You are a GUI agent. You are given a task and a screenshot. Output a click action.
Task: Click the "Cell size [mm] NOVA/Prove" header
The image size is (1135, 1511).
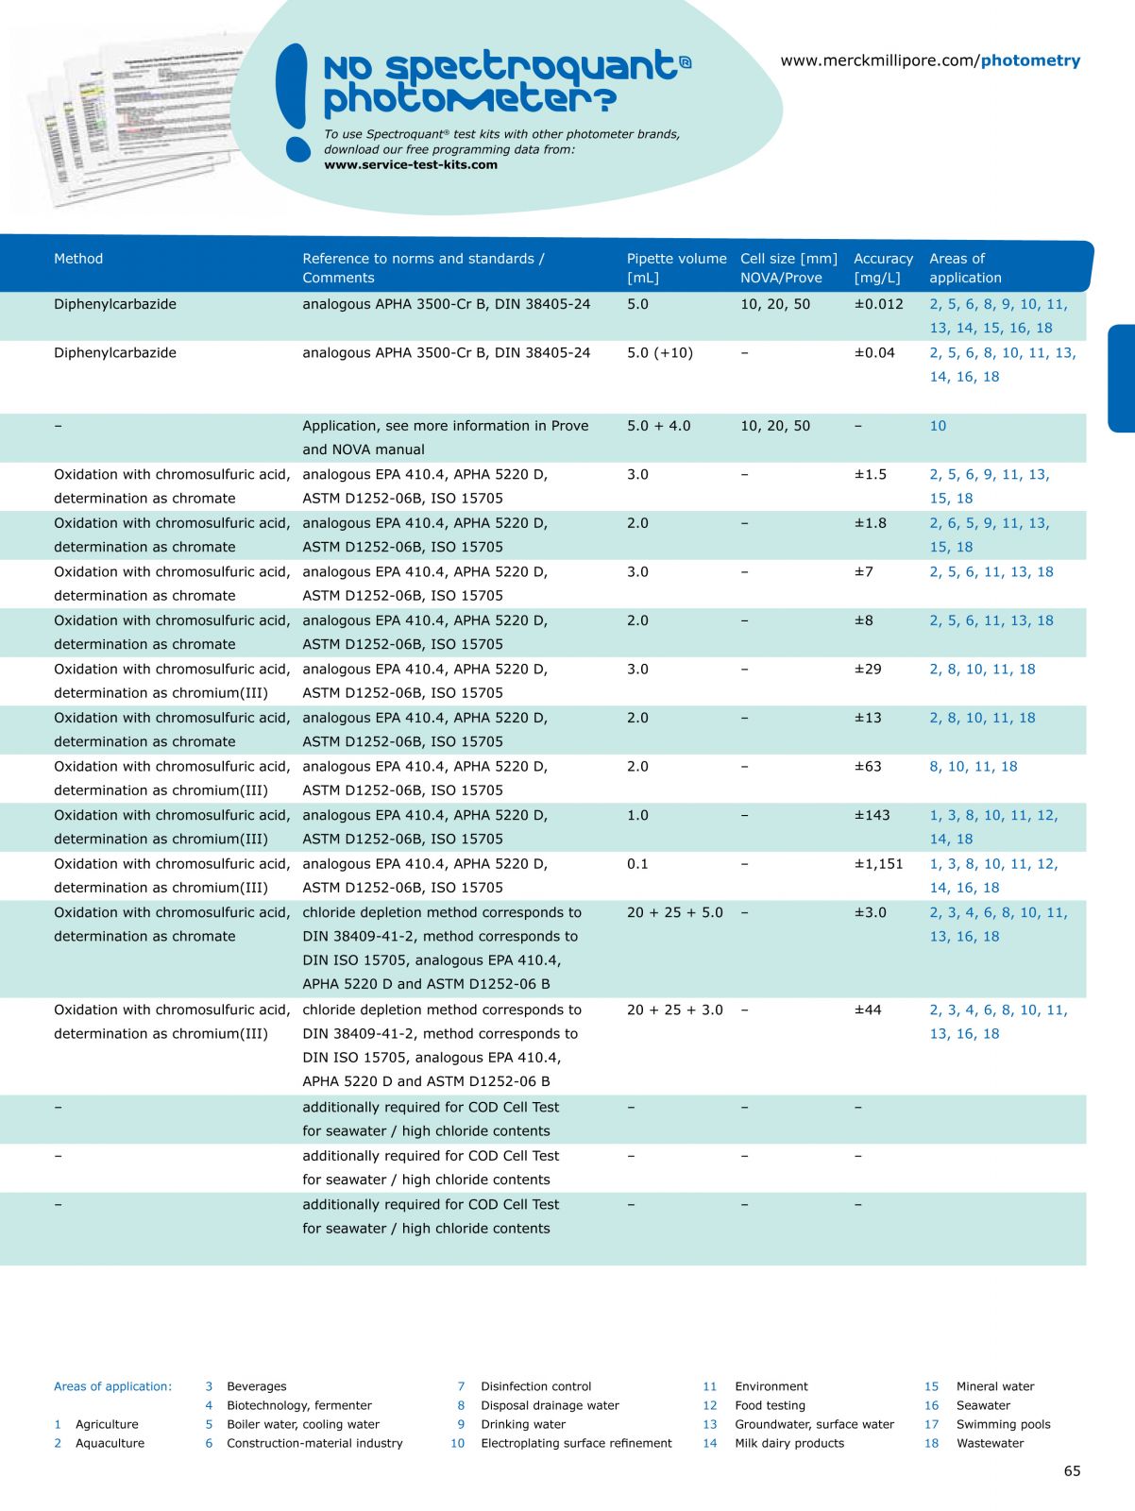tap(788, 268)
